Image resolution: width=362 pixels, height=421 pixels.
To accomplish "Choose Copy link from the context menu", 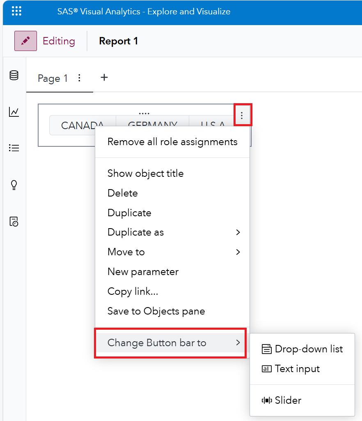I will click(133, 291).
